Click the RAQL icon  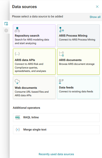(18, 117)
